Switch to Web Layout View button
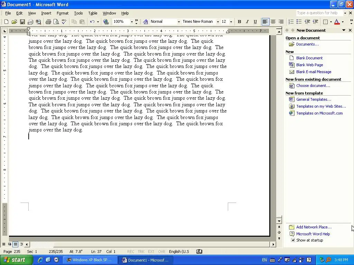 (x=9, y=244)
